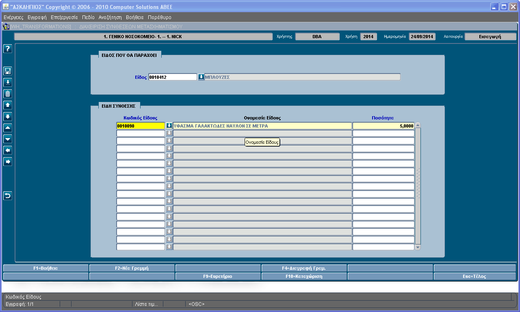The height and width of the screenshot is (312, 520).
Task: Click the block down-arrow sidebar icon
Action: pos(8,117)
